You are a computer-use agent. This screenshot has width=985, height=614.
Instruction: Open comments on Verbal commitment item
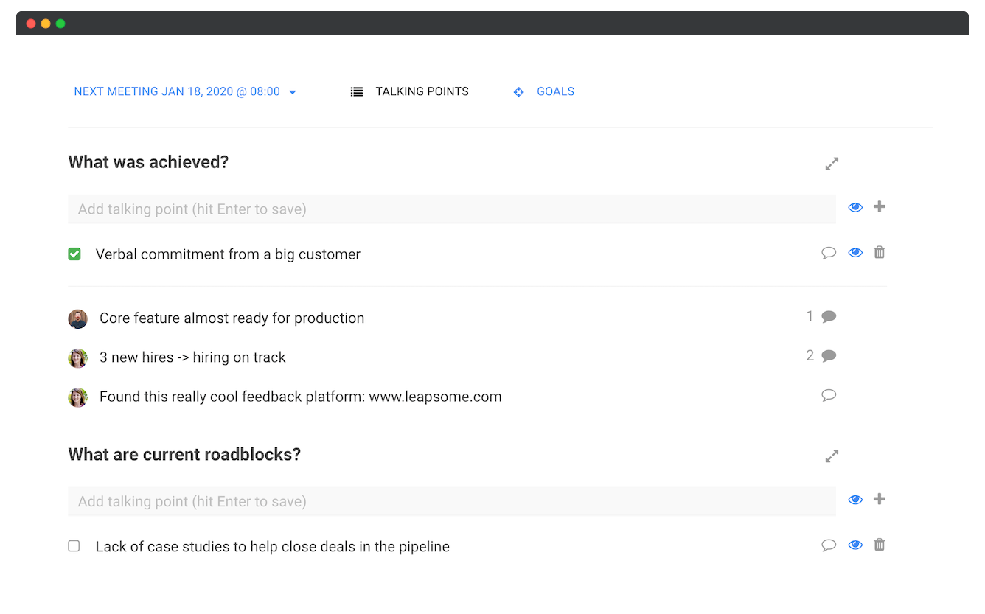(x=829, y=253)
